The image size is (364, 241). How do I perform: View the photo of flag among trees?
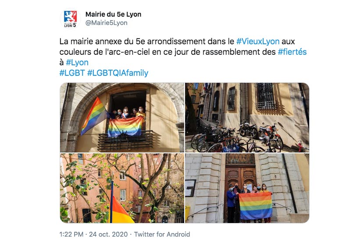tap(122, 188)
